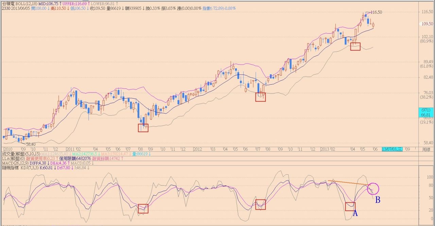This screenshot has width=435, height=226.
Task: Click the 116.50 high price annotation
Action: pos(376,12)
